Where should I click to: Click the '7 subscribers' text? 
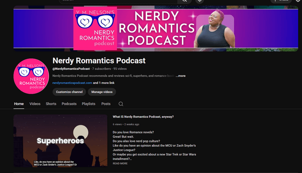click(102, 69)
